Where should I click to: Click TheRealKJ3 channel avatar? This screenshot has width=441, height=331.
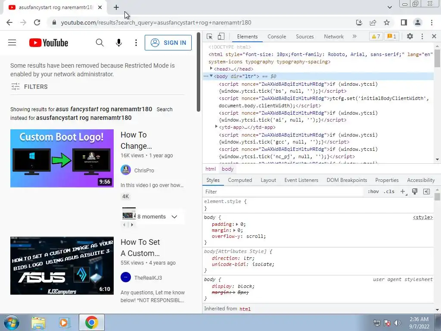click(126, 277)
